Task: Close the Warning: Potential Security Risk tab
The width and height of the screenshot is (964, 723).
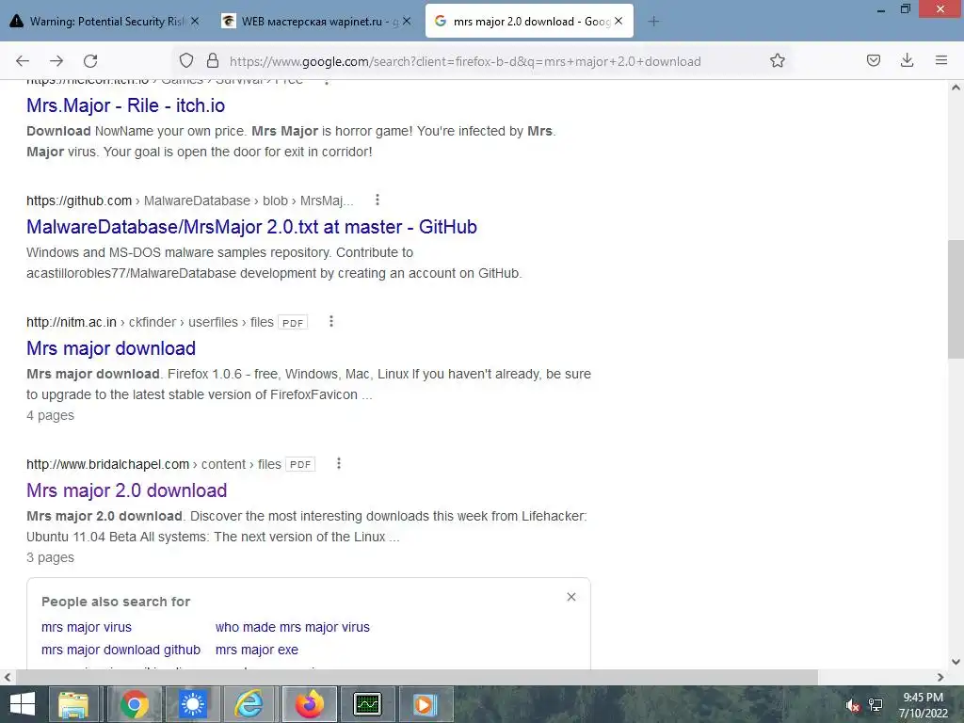Action: click(x=195, y=21)
